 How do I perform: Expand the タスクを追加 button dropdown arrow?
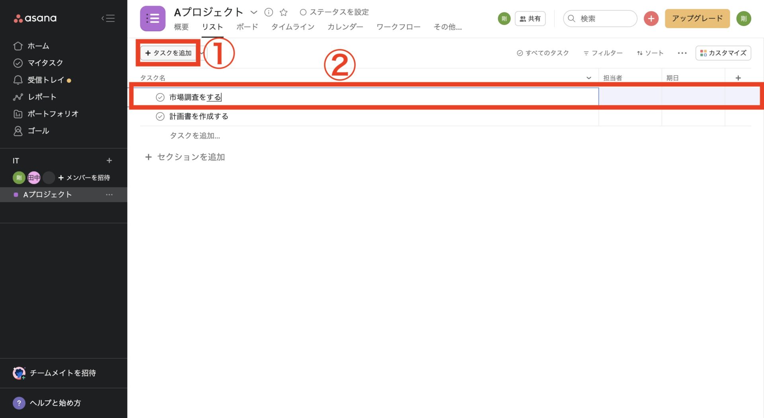tap(202, 53)
